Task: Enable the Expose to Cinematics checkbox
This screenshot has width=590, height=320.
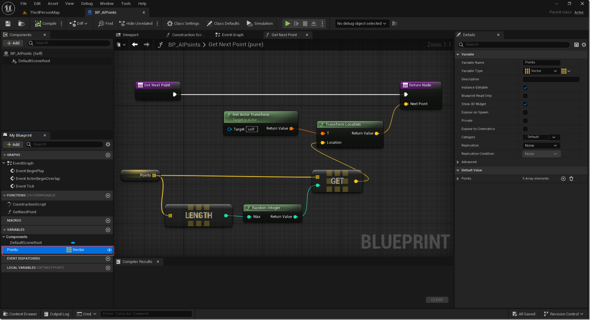Action: [525, 129]
